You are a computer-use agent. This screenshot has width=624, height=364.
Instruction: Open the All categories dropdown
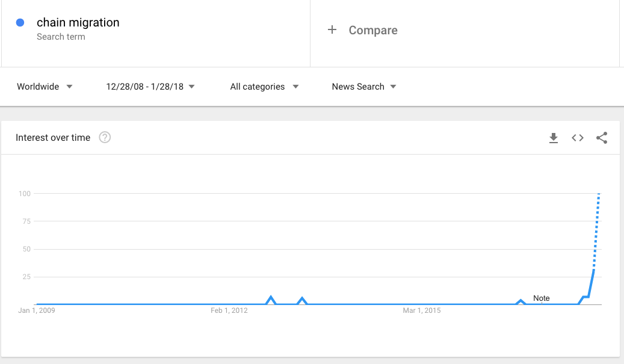point(264,87)
